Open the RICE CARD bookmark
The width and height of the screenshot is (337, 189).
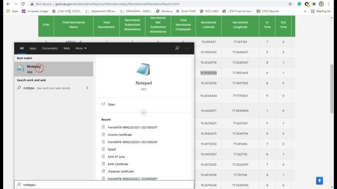209,11
